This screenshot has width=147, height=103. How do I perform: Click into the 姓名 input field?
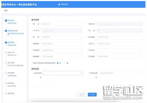click(x=62, y=24)
